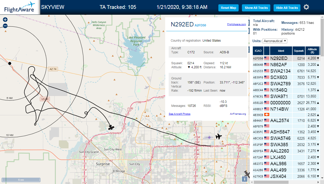Click the Swiss flag in row 4B39CB
Image resolution: width=324 pixels, height=184 pixels.
point(267,115)
